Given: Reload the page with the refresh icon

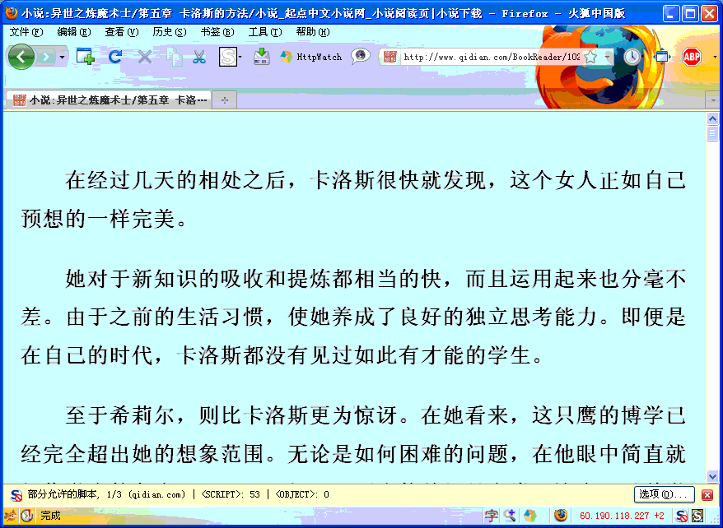Looking at the screenshot, I should pos(114,57).
